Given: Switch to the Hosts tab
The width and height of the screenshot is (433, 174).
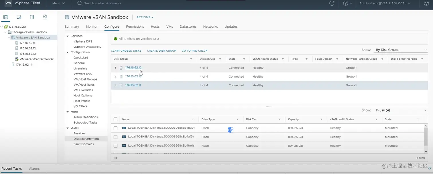Looking at the screenshot, I should [155, 27].
